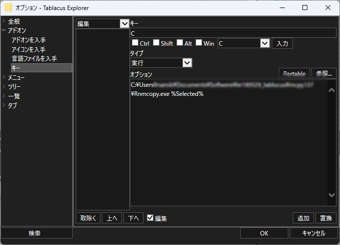This screenshot has width=340, height=245.
Task: Click the 上へ move up button
Action: coord(112,218)
